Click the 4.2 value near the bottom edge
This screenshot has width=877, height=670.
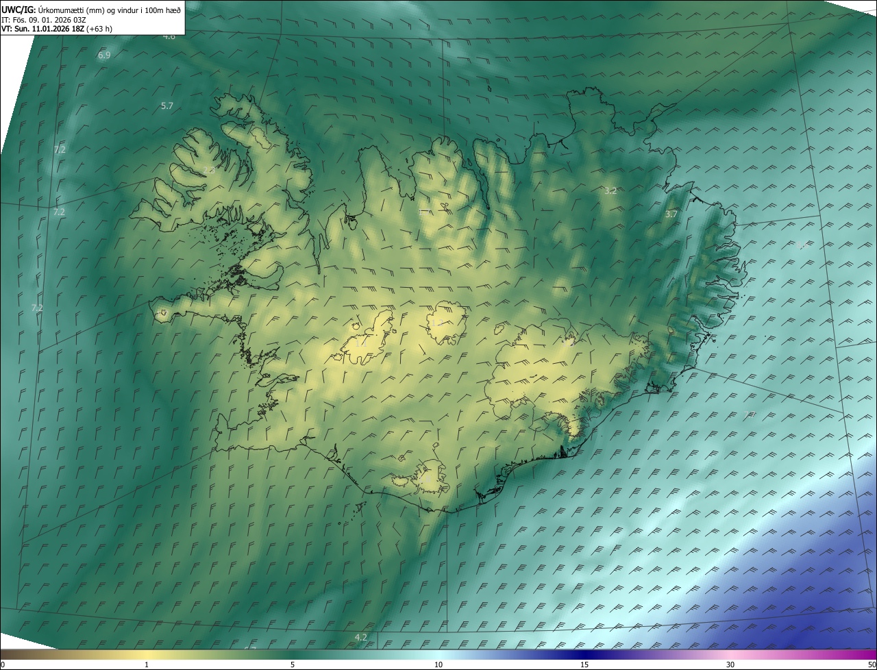pos(361,637)
